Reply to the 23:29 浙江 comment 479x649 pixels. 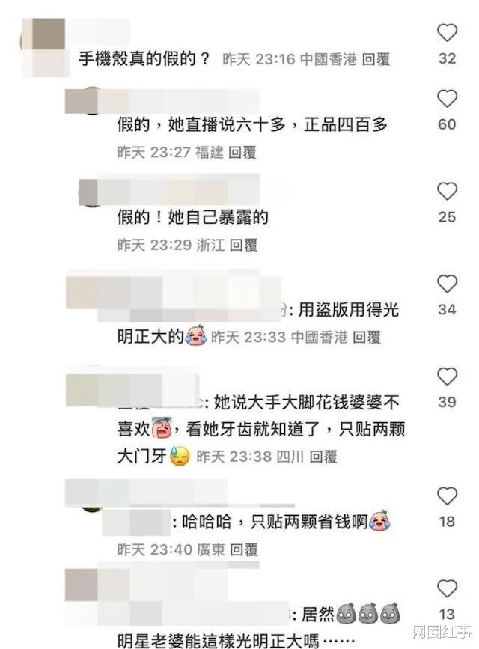point(243,245)
